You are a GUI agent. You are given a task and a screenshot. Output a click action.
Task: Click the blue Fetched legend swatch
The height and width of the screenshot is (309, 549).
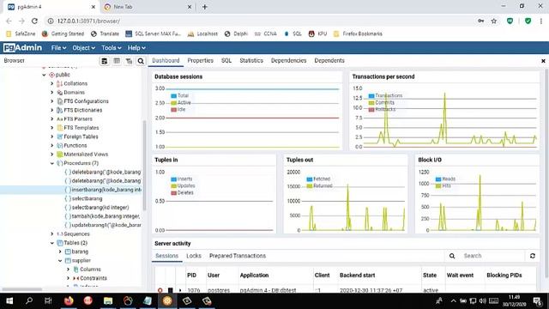click(309, 179)
